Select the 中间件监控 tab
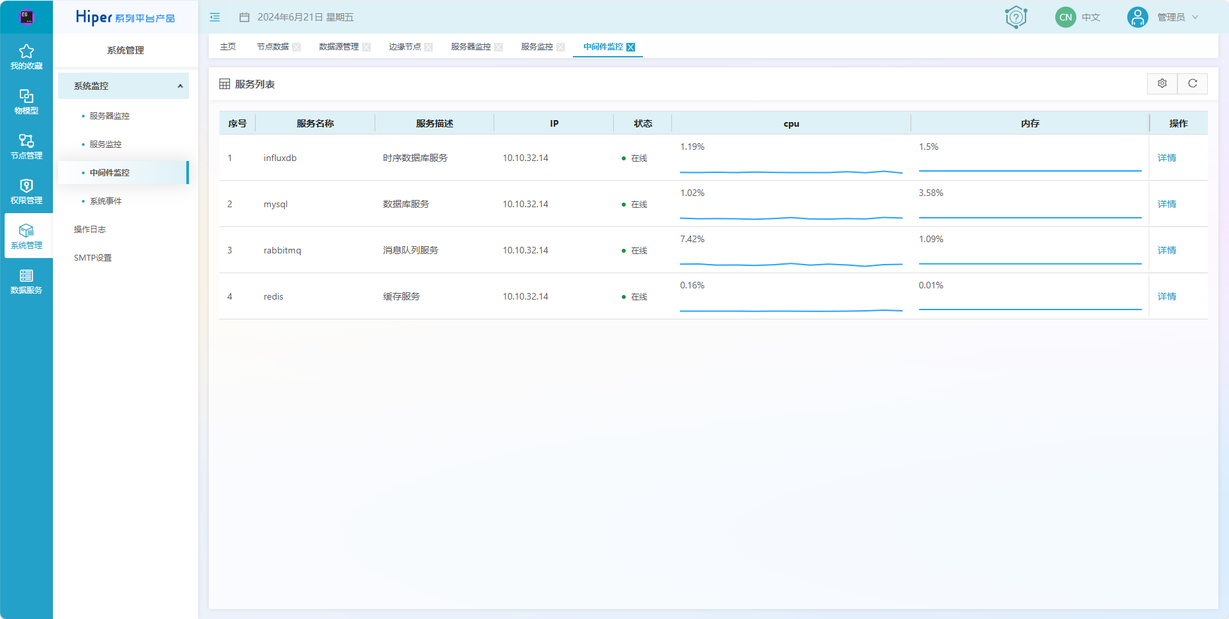Image resolution: width=1229 pixels, height=619 pixels. [603, 47]
